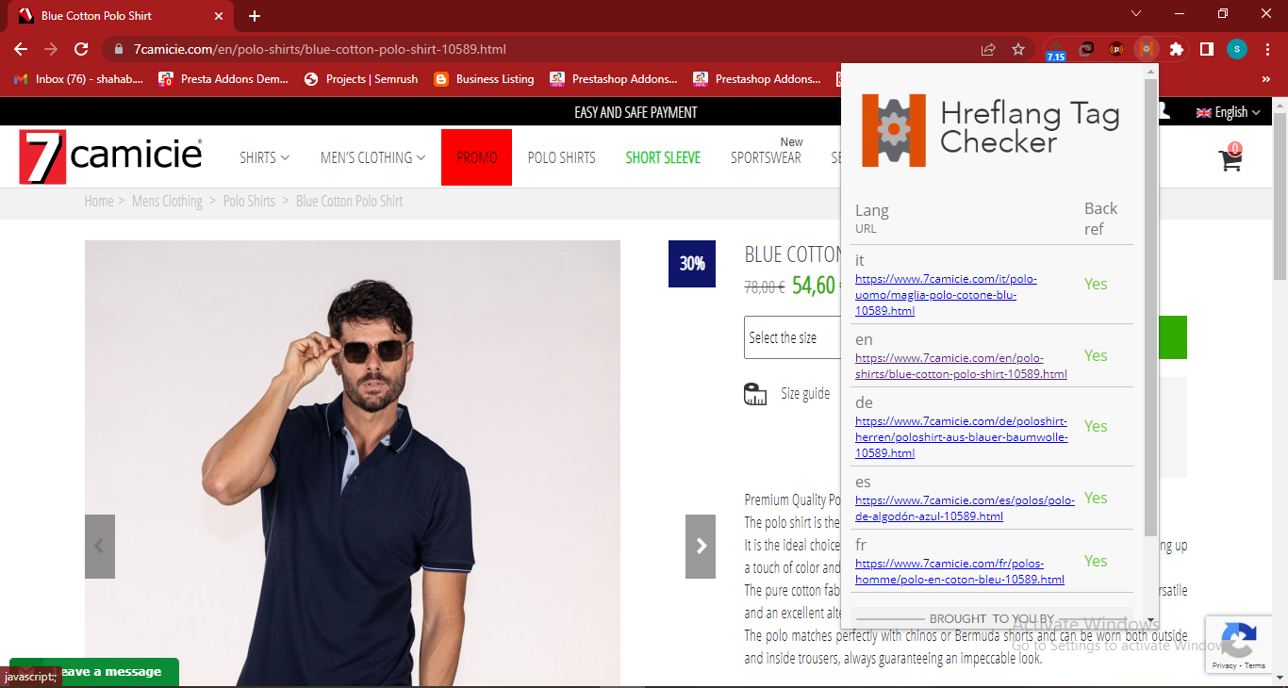Open Chrome's three-dot menu
The height and width of the screenshot is (688, 1288).
coord(1267,49)
